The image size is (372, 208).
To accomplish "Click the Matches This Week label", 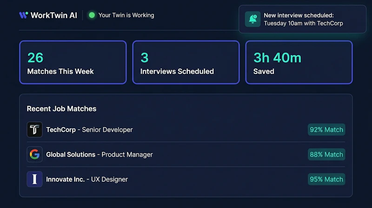I will [60, 72].
